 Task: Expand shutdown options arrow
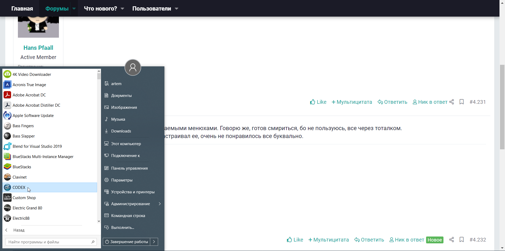(154, 242)
